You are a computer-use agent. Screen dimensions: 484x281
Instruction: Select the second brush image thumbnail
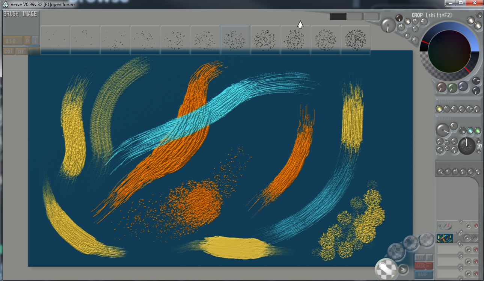click(x=85, y=40)
